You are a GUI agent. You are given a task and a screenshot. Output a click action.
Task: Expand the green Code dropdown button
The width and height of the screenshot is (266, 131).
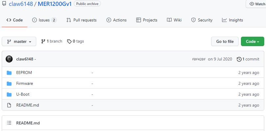(x=253, y=41)
